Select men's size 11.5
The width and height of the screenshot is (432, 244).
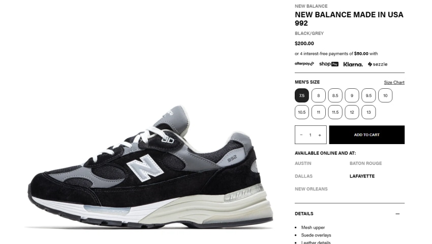pos(335,112)
